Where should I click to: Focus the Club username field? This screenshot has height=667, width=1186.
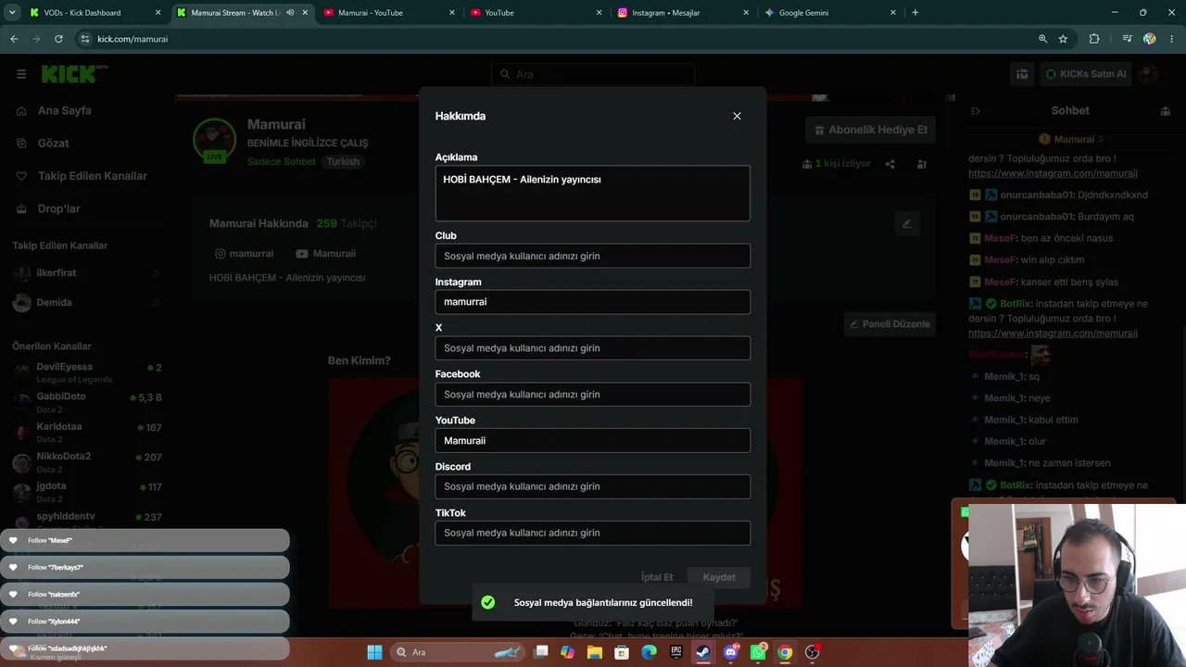click(592, 256)
